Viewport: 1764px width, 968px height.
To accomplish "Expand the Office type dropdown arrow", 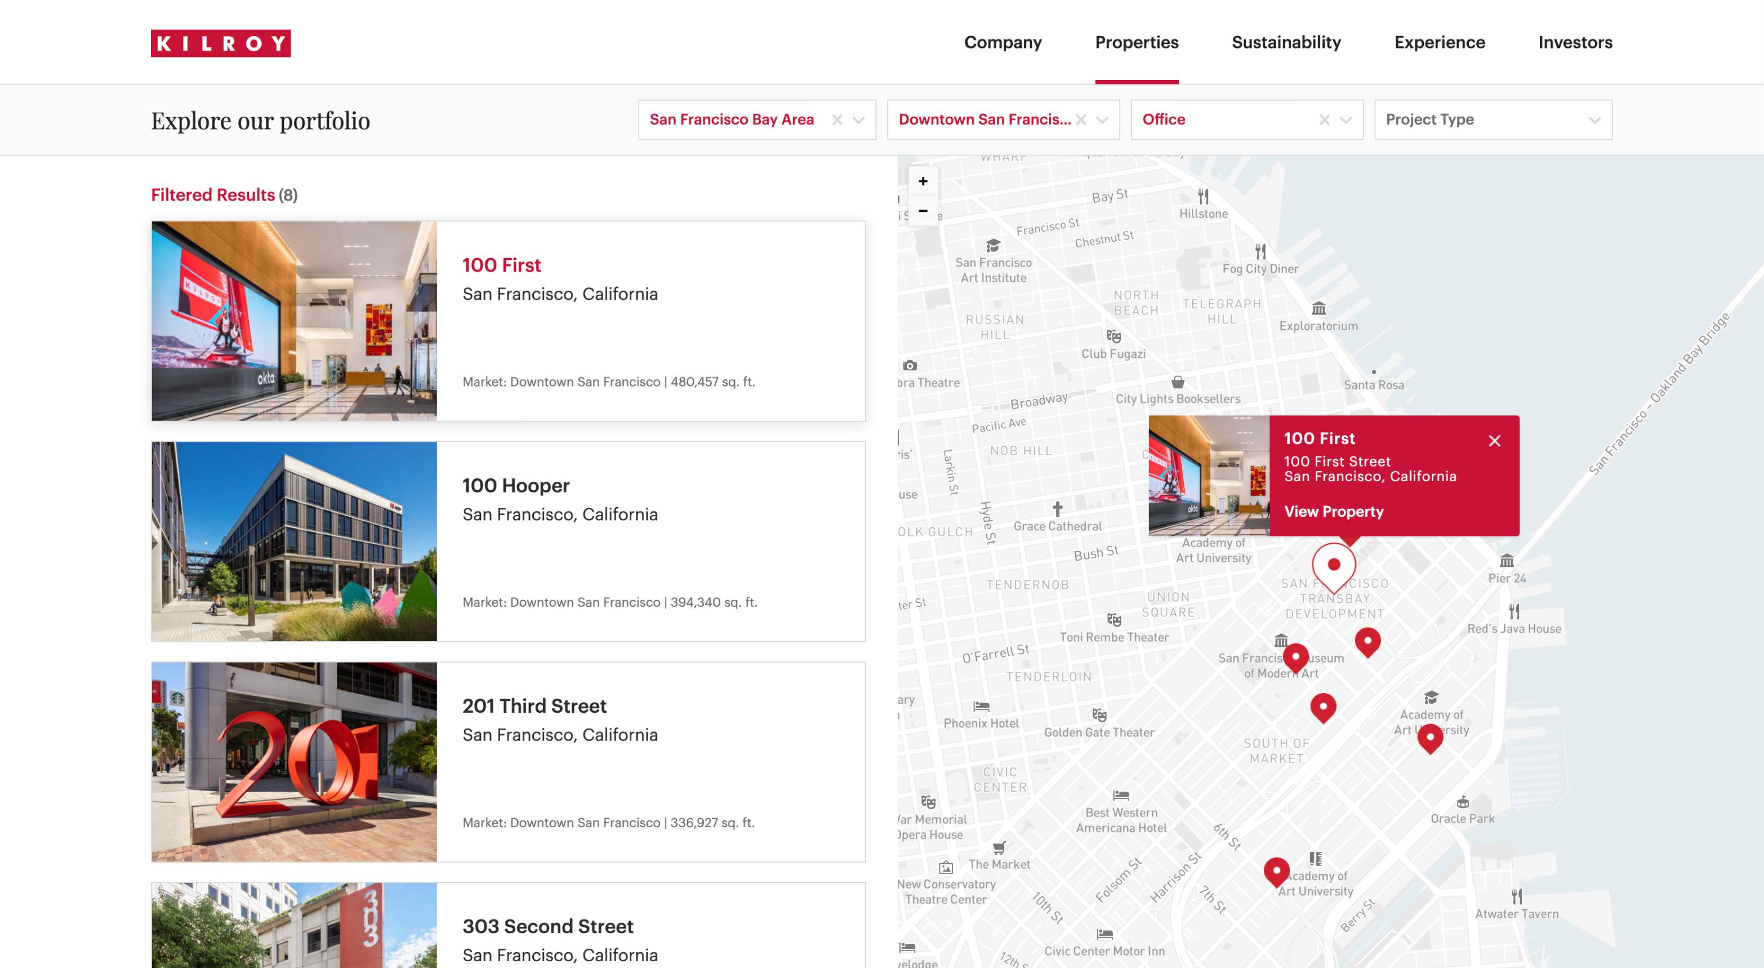I will (x=1346, y=120).
